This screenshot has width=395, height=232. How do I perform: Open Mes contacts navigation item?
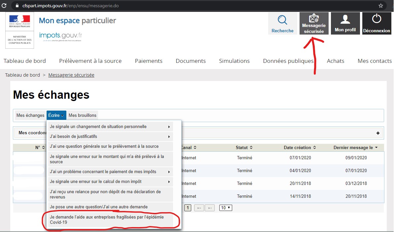[375, 61]
